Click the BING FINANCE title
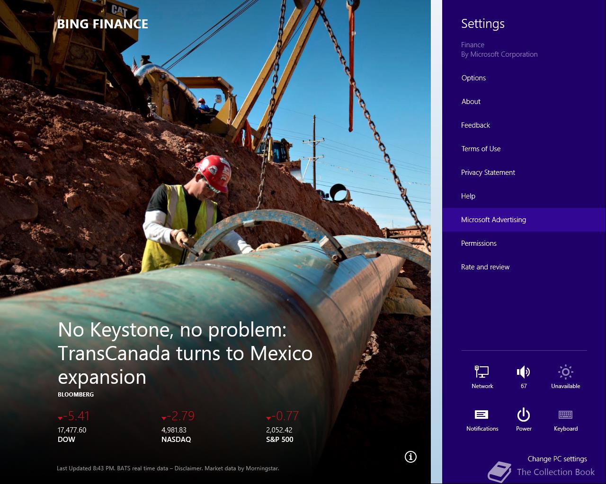The width and height of the screenshot is (606, 484). click(102, 24)
